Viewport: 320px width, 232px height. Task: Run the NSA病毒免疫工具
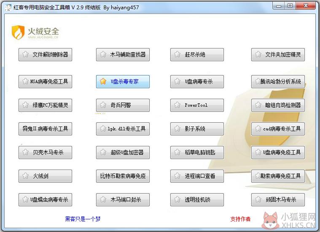(45, 81)
